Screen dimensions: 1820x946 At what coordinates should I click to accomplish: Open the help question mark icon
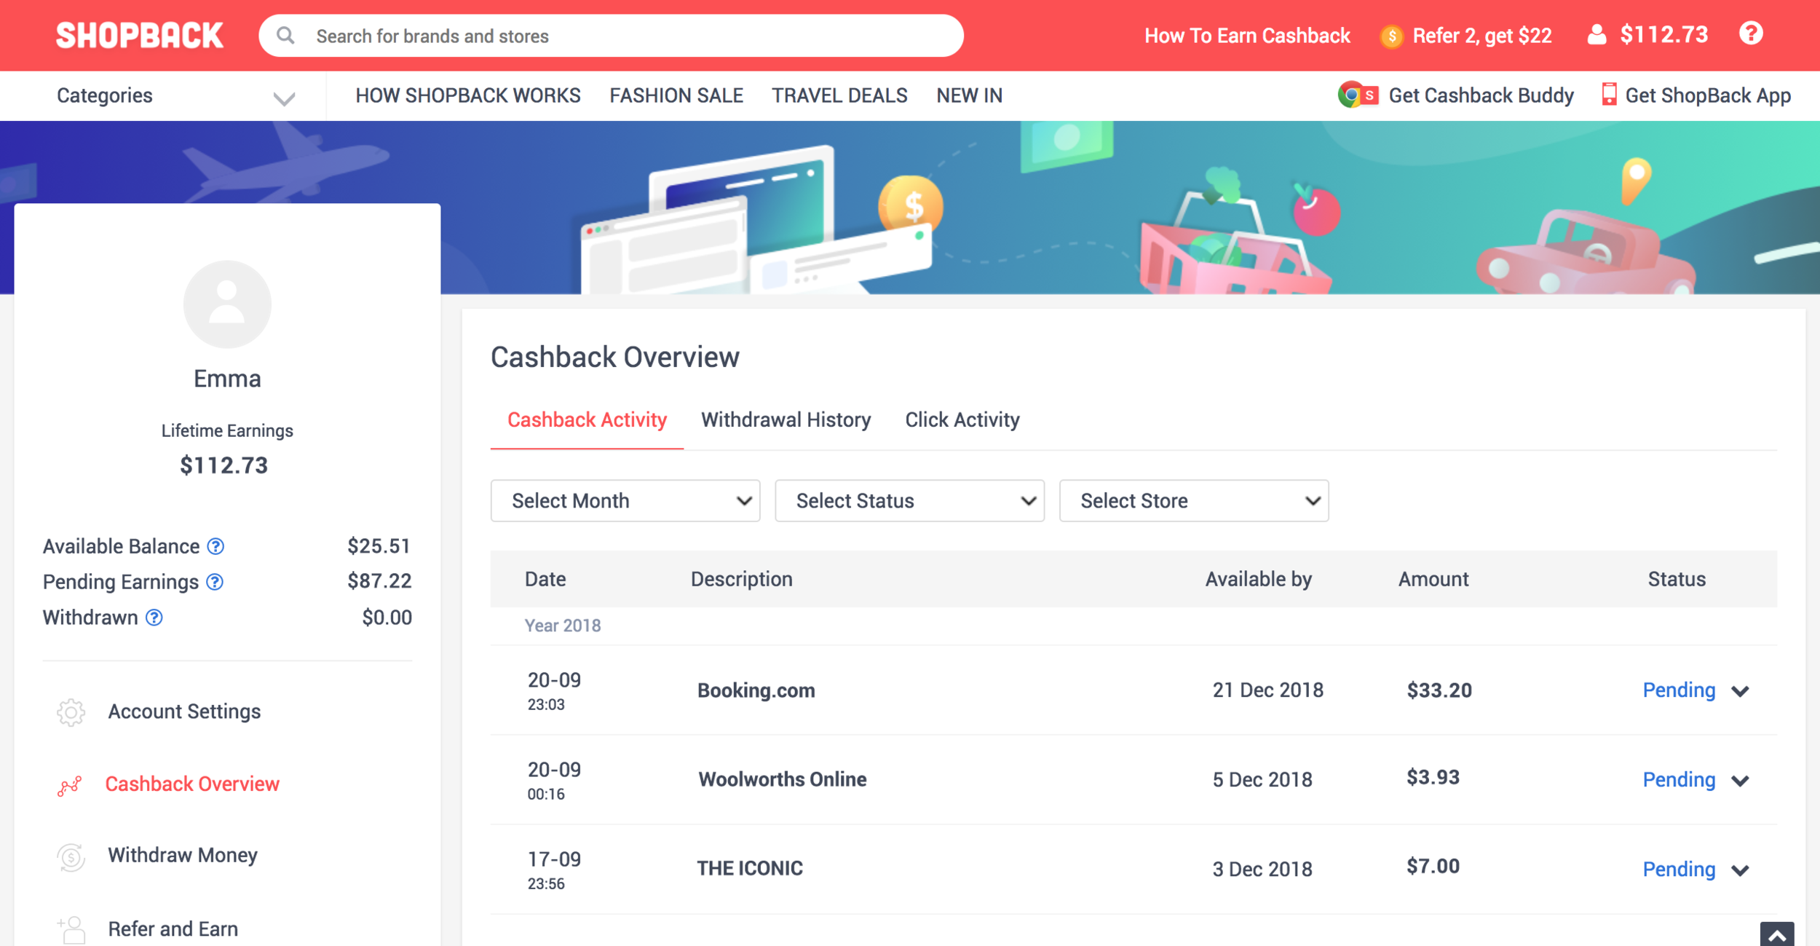click(1751, 33)
